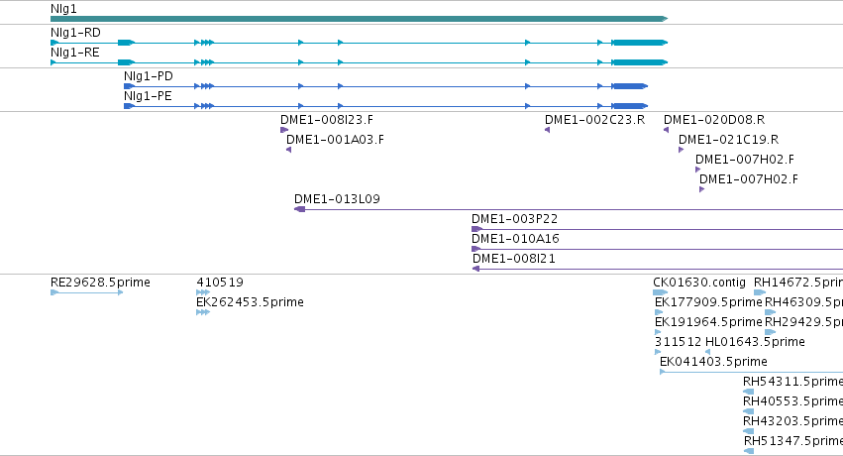Click the DME1-008I23.F label

tap(327, 120)
